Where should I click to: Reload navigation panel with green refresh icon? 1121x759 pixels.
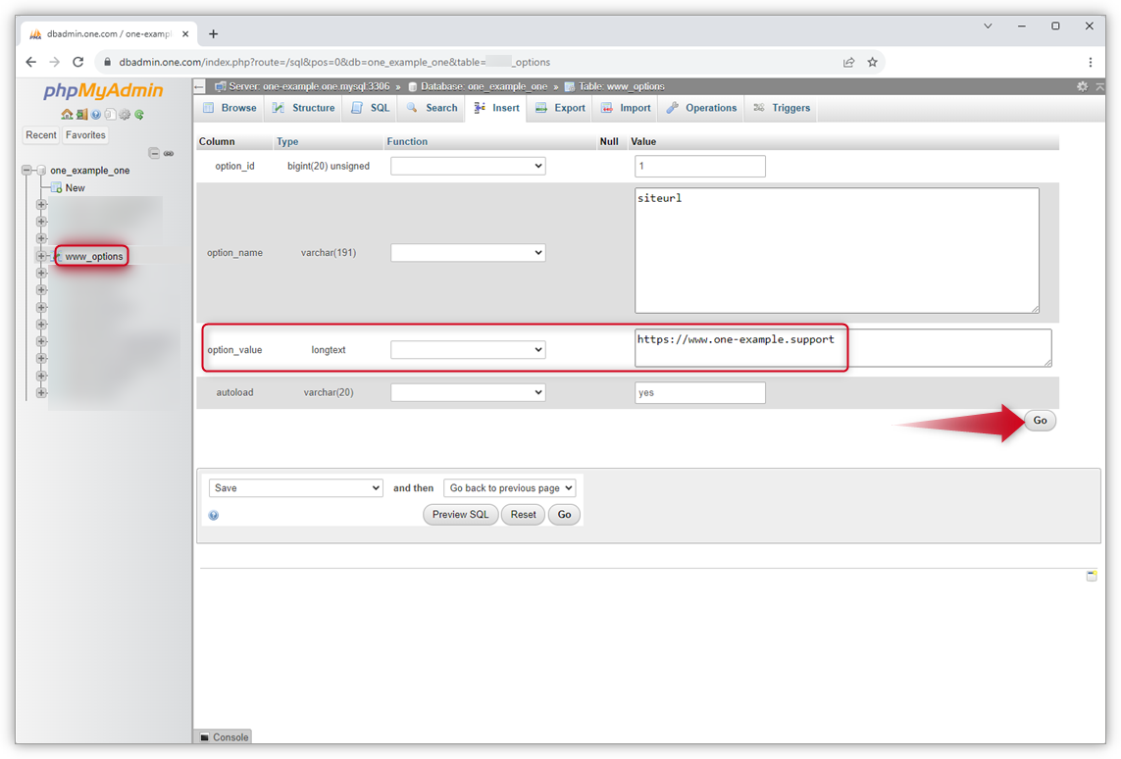pyautogui.click(x=139, y=115)
